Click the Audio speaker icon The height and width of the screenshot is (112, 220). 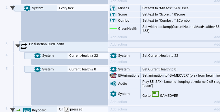click(x=113, y=84)
